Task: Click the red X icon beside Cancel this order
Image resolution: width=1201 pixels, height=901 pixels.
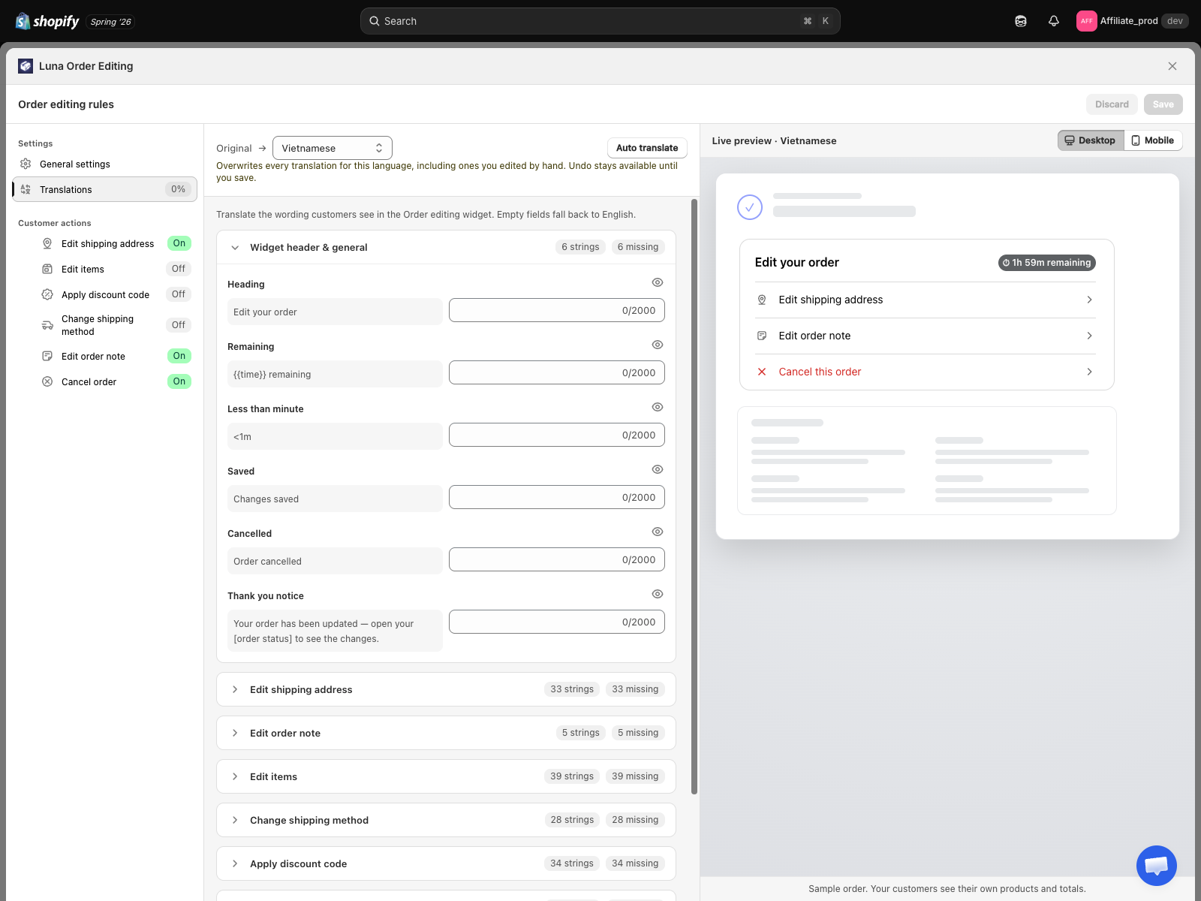Action: [x=762, y=372]
